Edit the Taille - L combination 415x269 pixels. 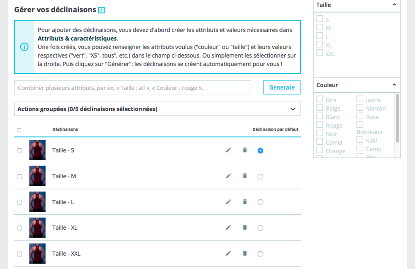[228, 202]
